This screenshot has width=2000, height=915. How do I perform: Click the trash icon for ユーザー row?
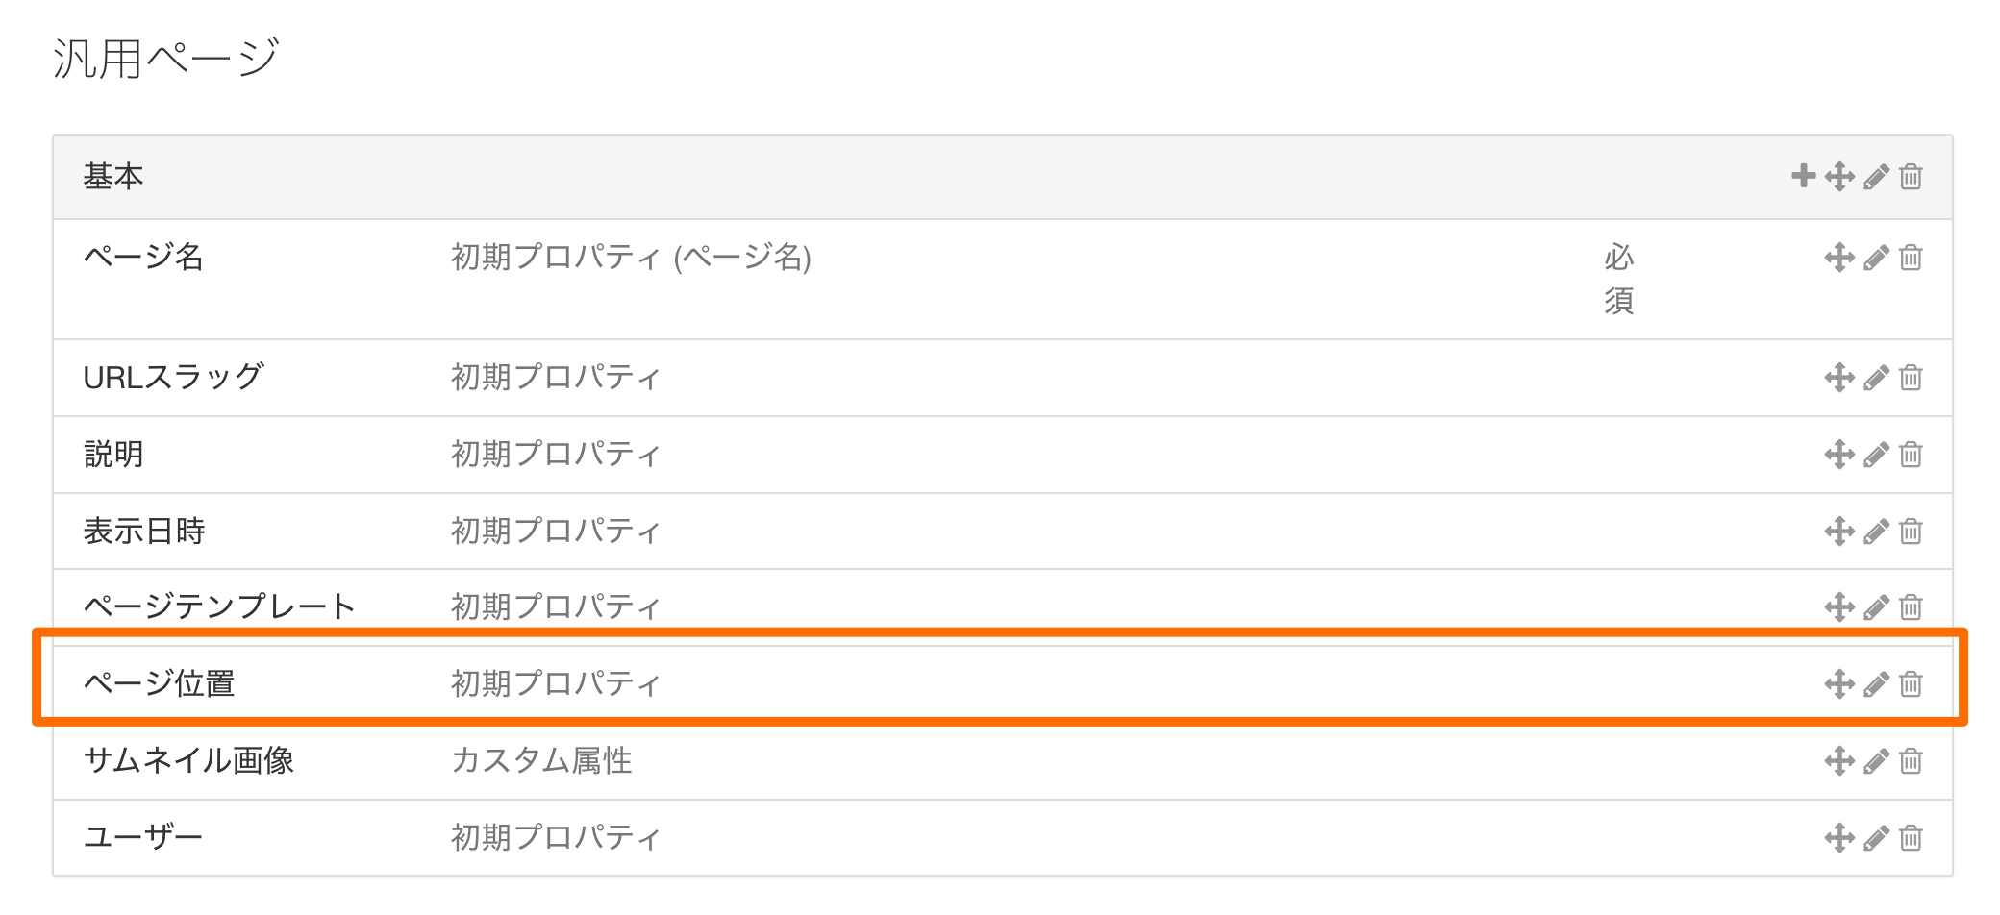click(1911, 838)
